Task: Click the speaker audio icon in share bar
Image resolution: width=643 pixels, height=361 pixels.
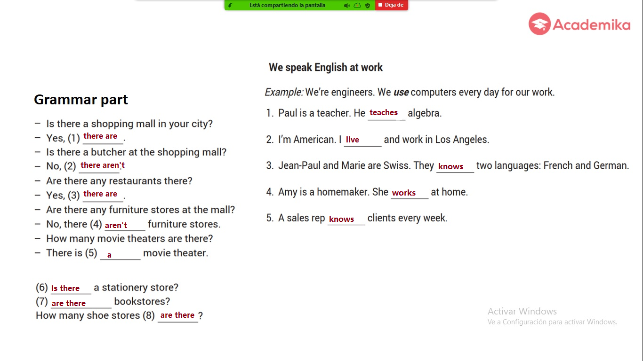Action: click(x=346, y=6)
